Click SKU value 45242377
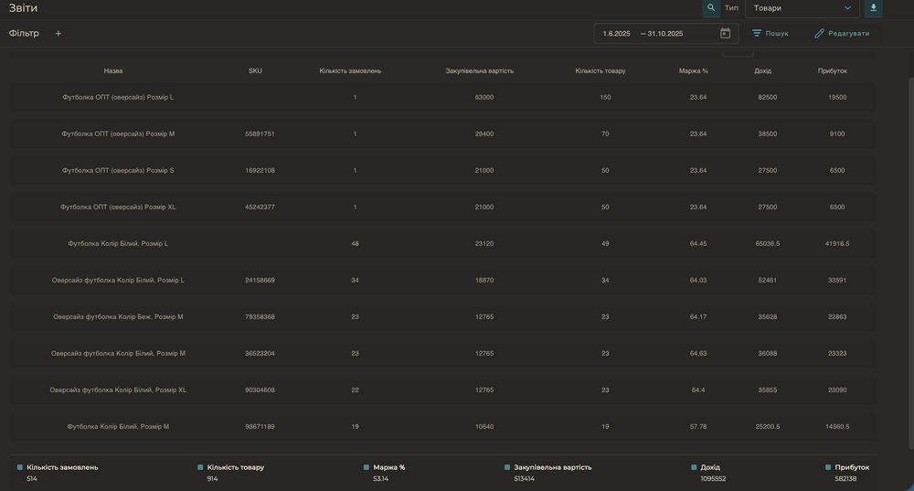 [x=260, y=207]
